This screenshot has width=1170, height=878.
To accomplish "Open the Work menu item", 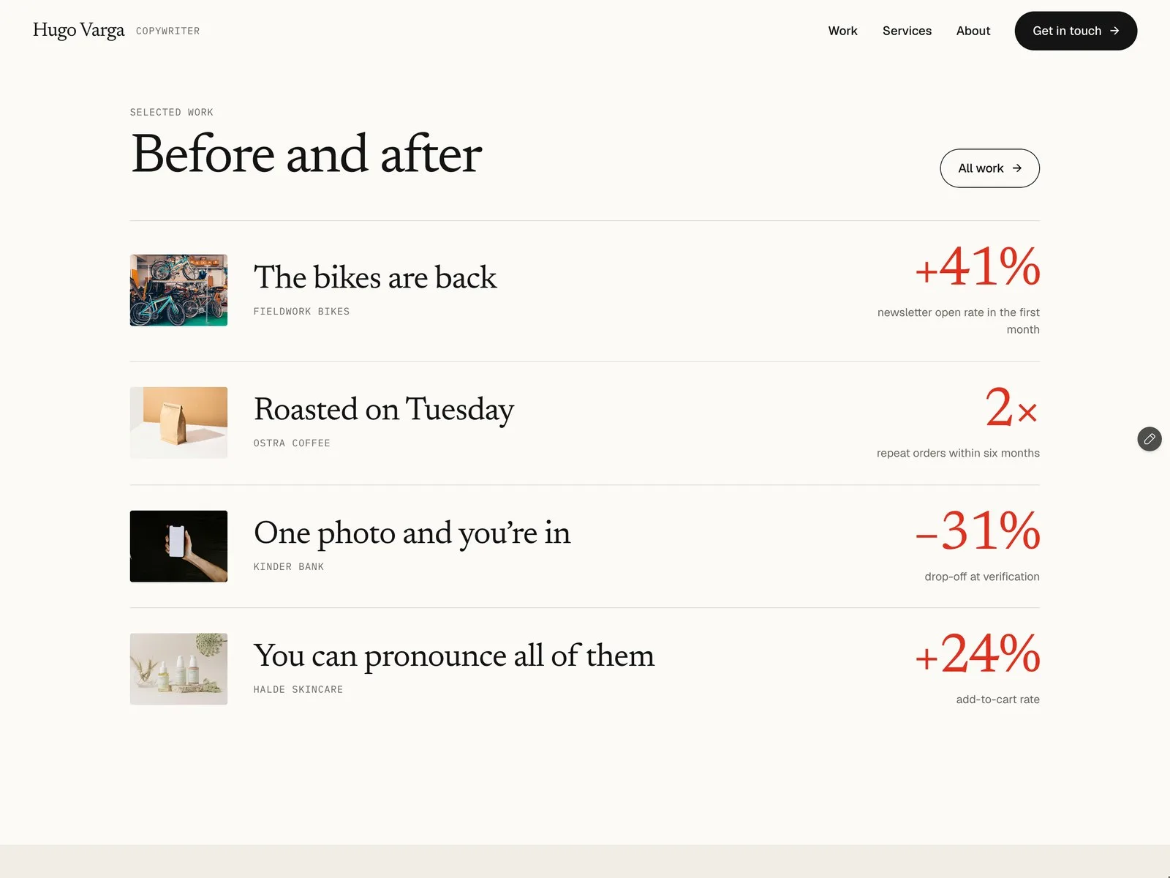I will coord(842,31).
